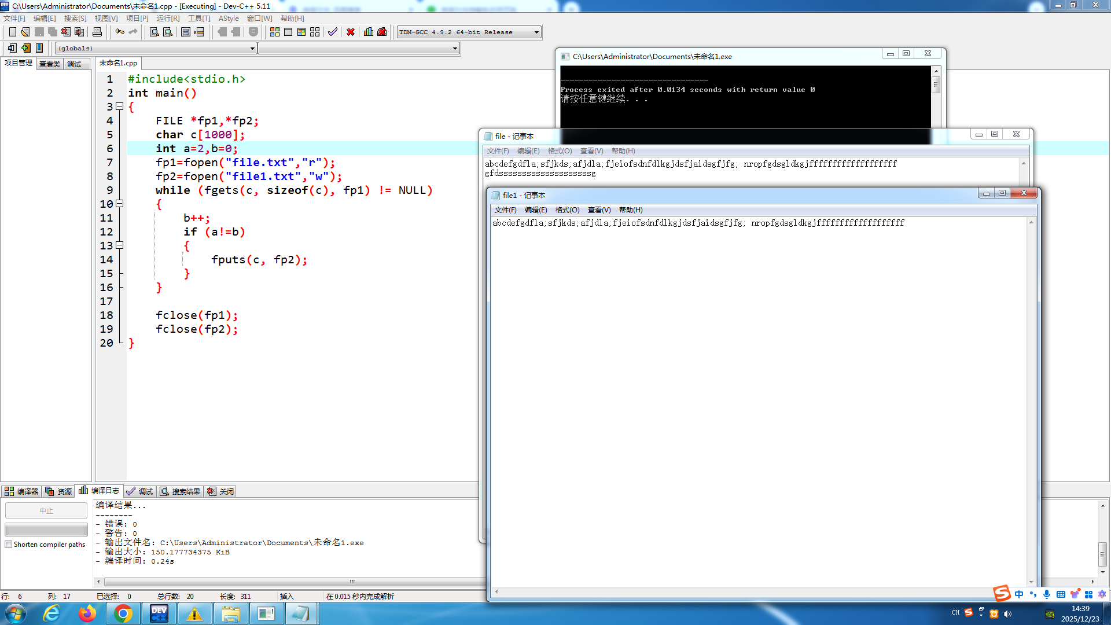Expand the (globals) scope dropdown
The height and width of the screenshot is (625, 1111).
[x=252, y=49]
